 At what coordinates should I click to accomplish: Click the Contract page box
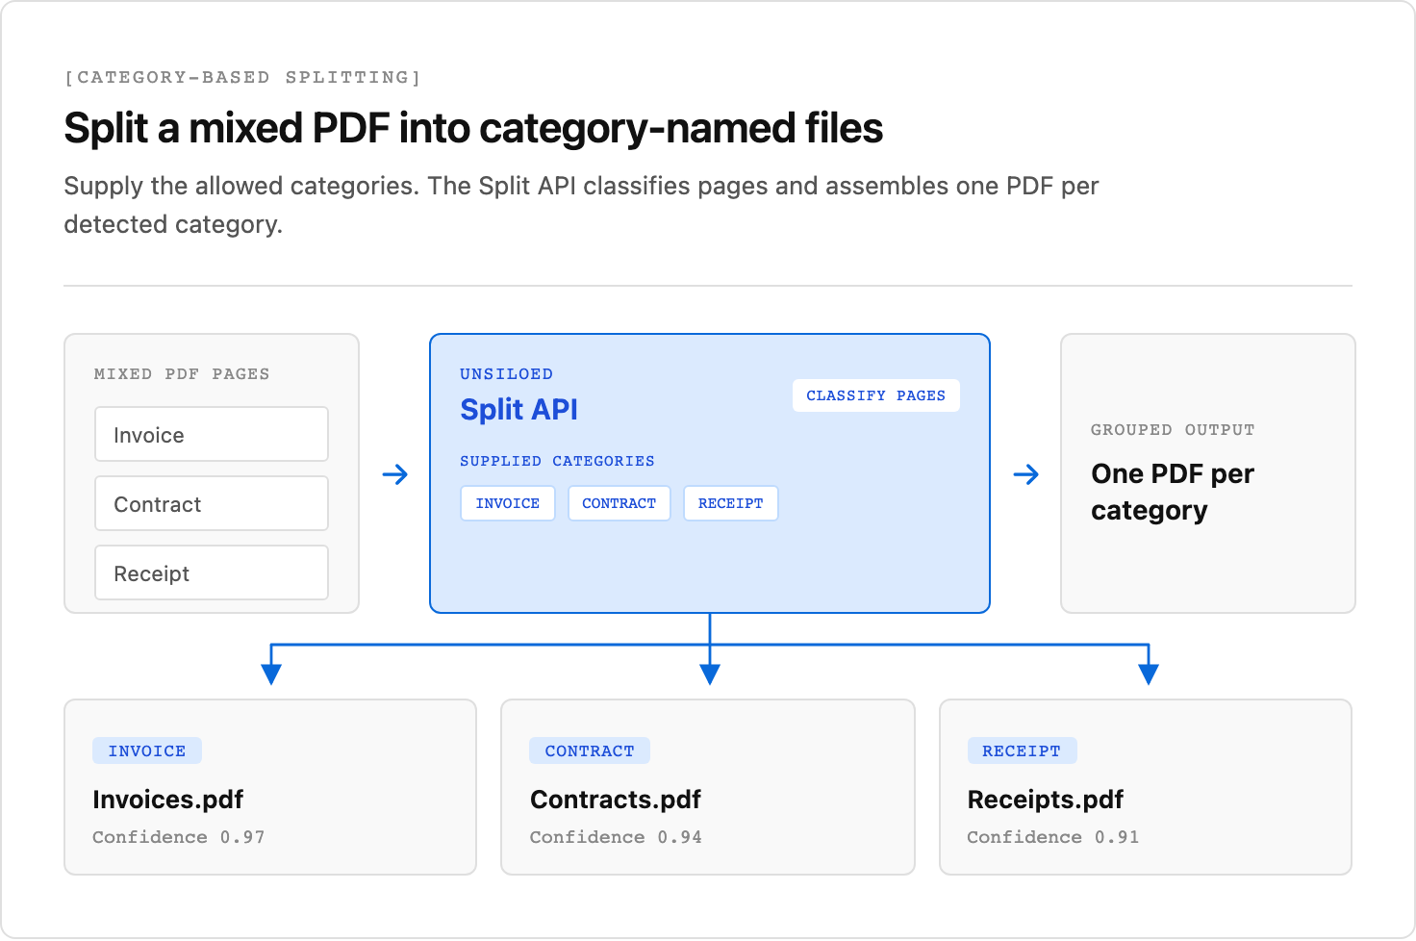tap(212, 503)
